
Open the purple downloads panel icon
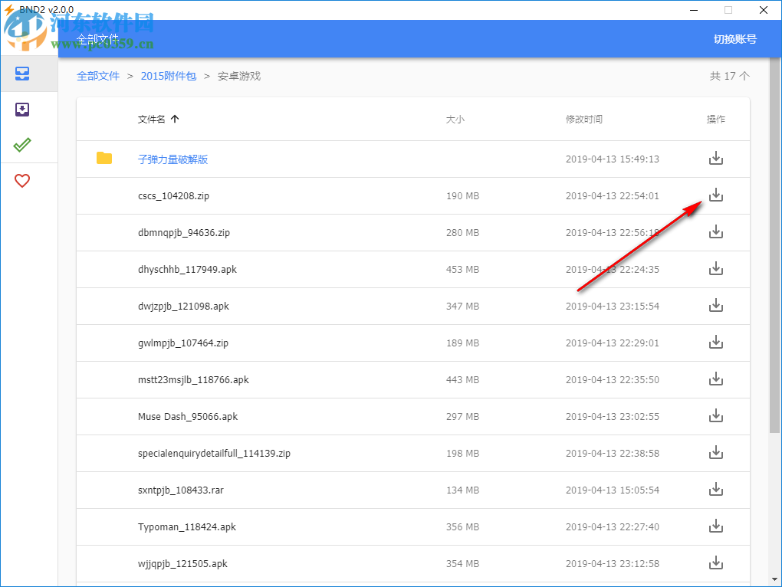click(x=22, y=109)
